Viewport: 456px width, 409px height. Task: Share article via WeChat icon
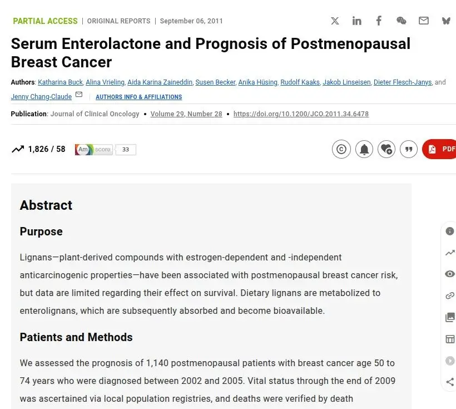click(x=402, y=21)
